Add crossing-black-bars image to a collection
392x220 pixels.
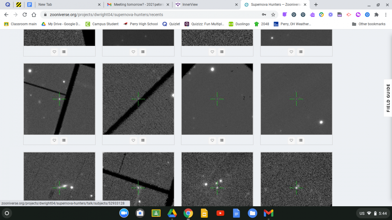(64, 140)
